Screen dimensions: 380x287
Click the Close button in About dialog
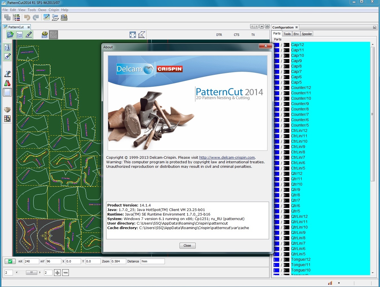click(x=187, y=245)
